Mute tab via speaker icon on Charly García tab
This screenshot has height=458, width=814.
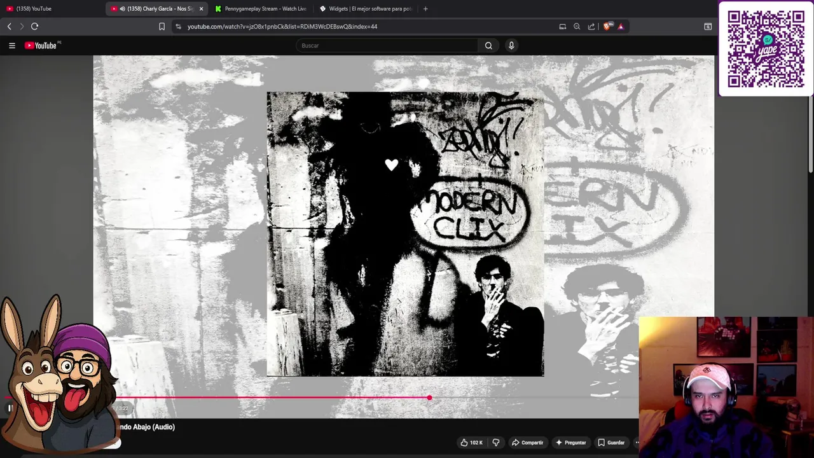pos(122,8)
